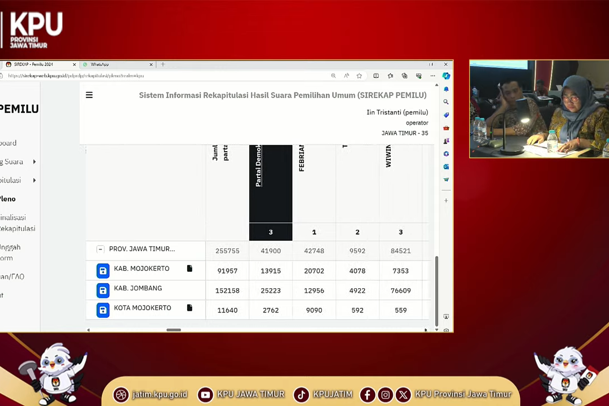Click the scroll-right arrow under the table
Viewport: 609px width, 406px height.
pyautogui.click(x=426, y=330)
